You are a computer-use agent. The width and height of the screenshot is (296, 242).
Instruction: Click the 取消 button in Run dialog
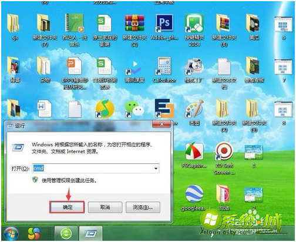click(105, 207)
